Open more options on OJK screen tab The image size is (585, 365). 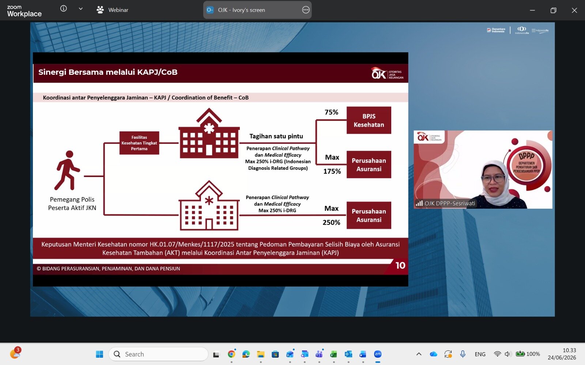[x=306, y=10]
